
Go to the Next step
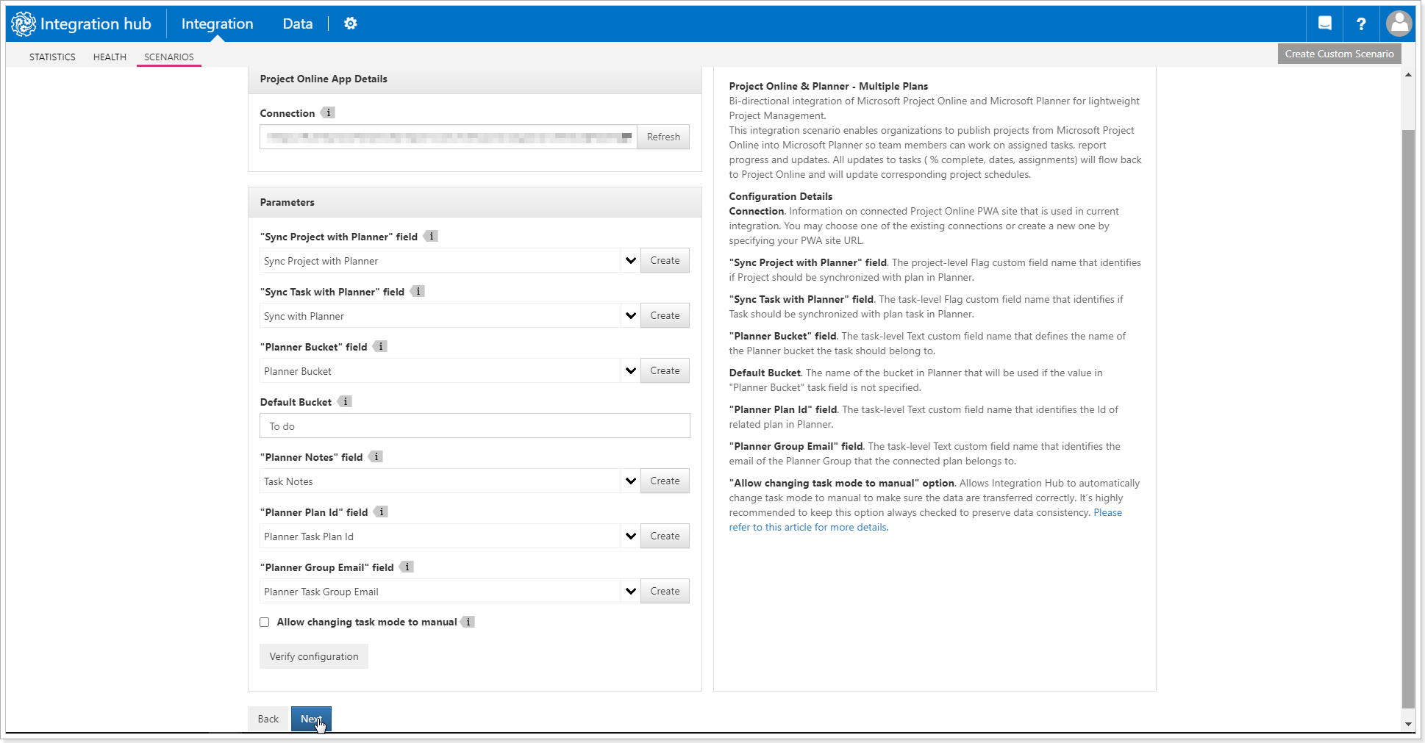tap(311, 719)
